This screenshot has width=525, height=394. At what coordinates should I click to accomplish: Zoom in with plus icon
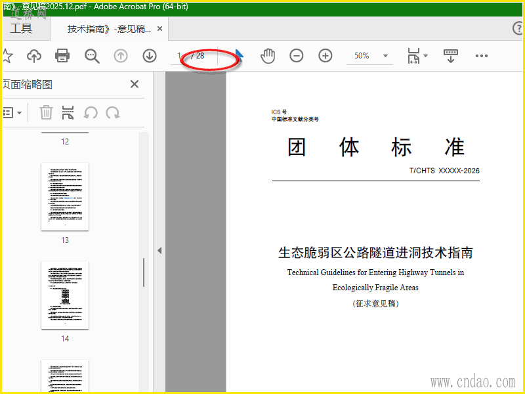point(325,56)
